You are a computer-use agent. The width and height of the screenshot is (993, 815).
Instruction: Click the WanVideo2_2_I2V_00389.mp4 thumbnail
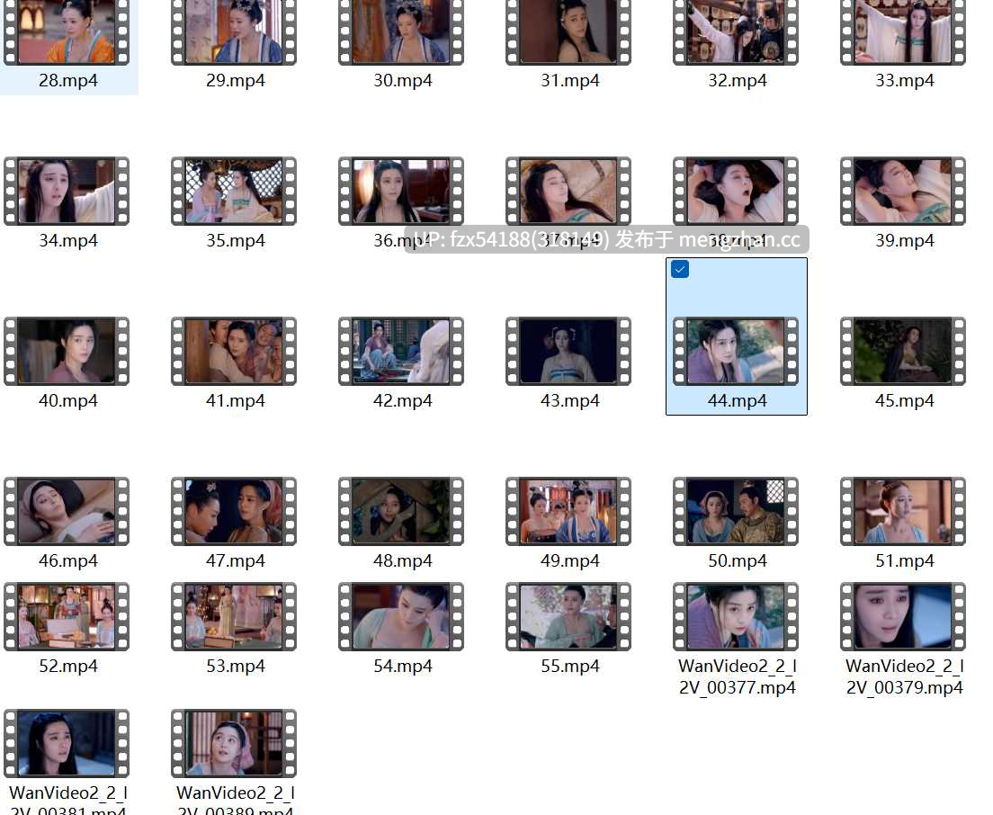tap(234, 743)
